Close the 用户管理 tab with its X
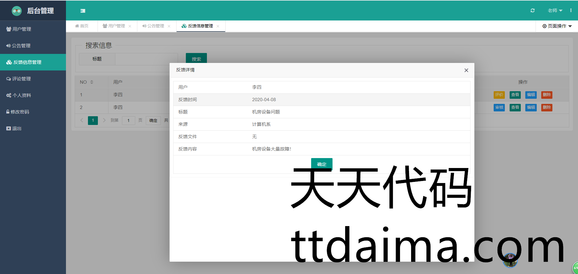 point(130,26)
